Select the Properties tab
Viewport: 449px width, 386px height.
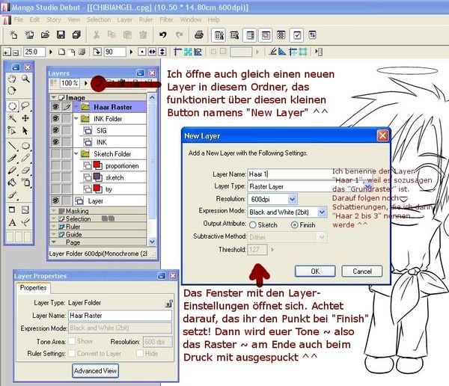coord(33,288)
